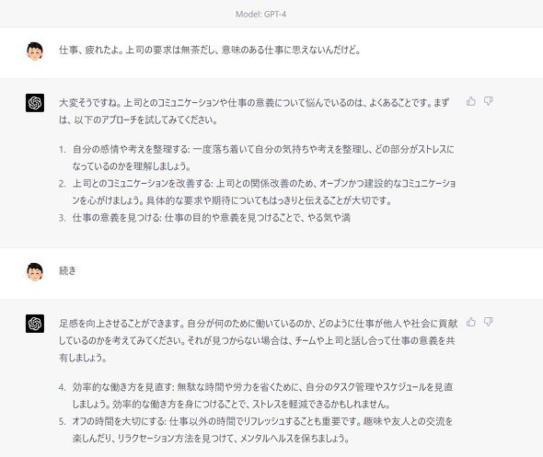Thumbs down the first ChatGPT response
Screen dimensions: 543x457
tap(489, 101)
